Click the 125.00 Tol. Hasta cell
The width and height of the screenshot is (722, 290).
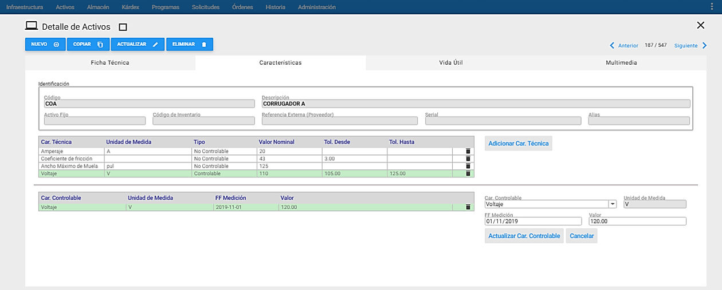tap(419, 173)
